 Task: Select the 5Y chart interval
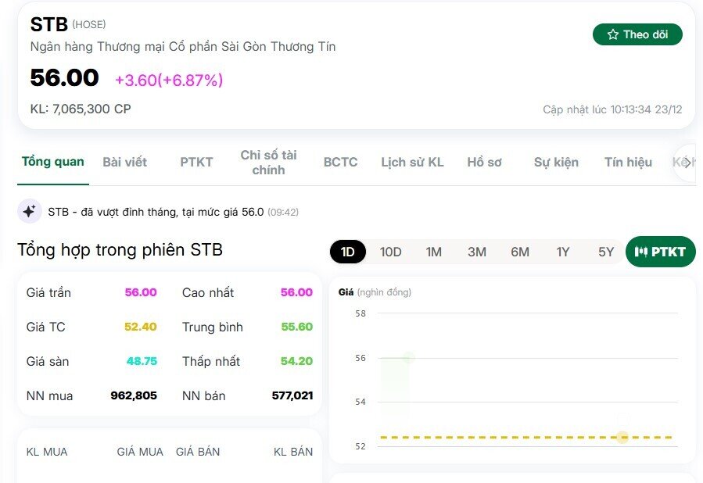click(605, 252)
